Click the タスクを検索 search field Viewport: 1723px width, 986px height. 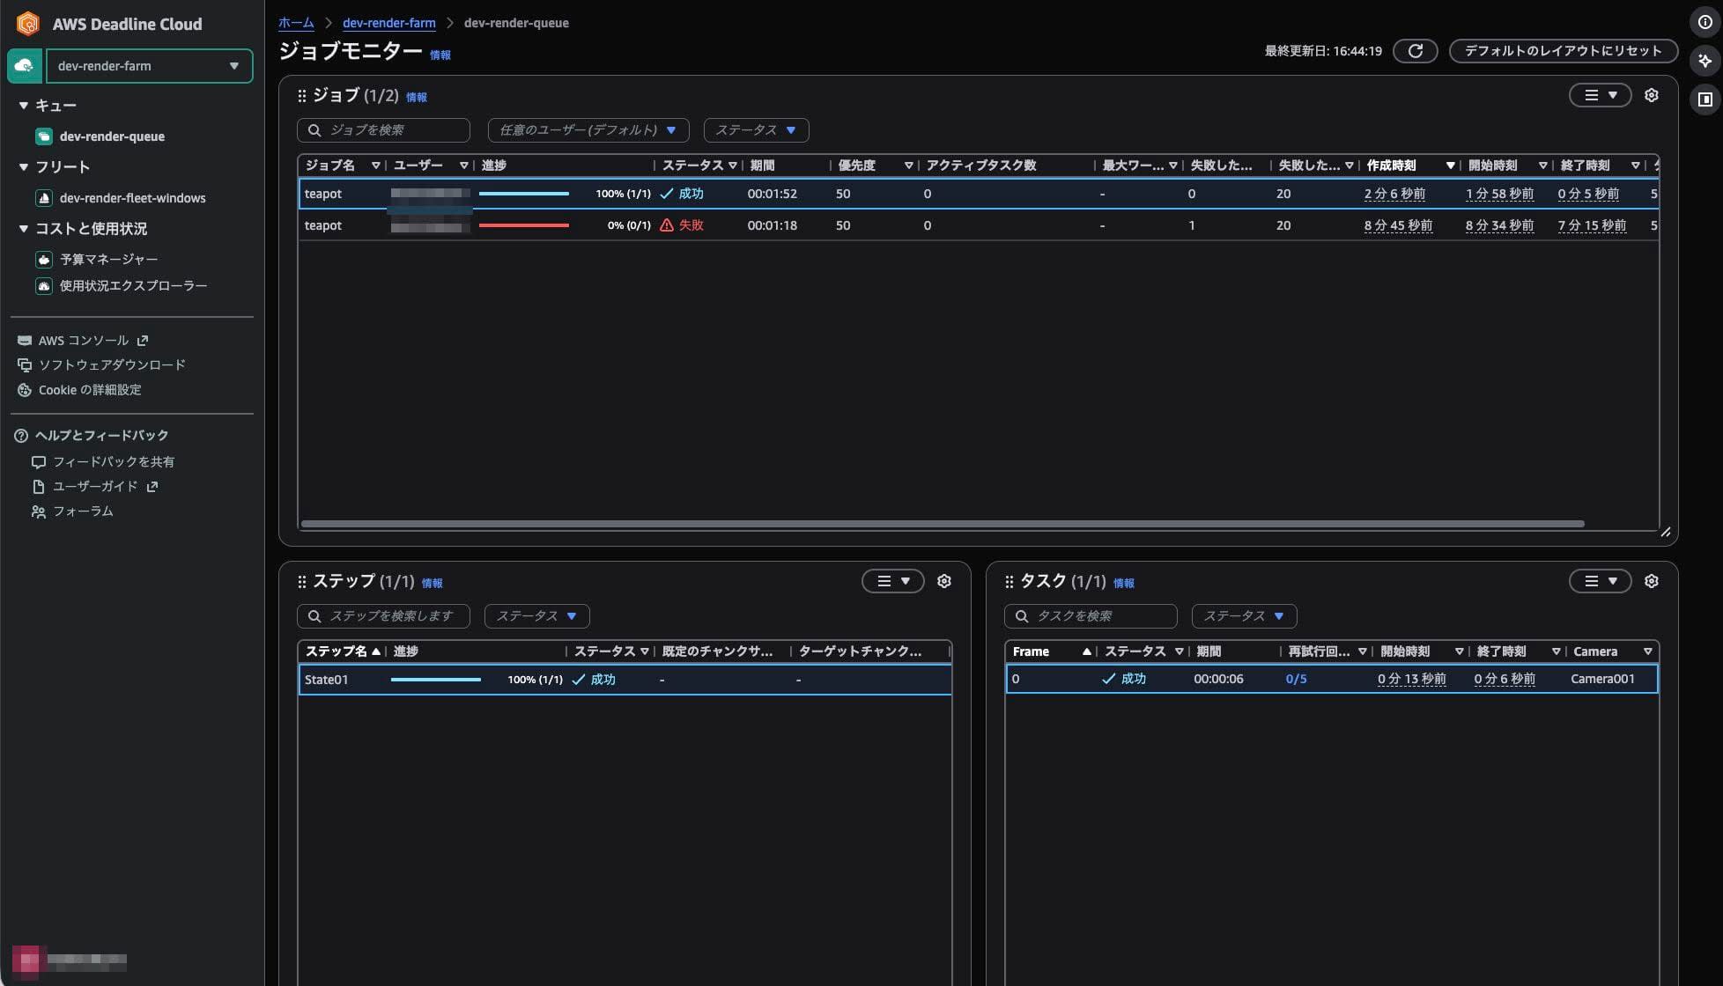click(x=1091, y=616)
